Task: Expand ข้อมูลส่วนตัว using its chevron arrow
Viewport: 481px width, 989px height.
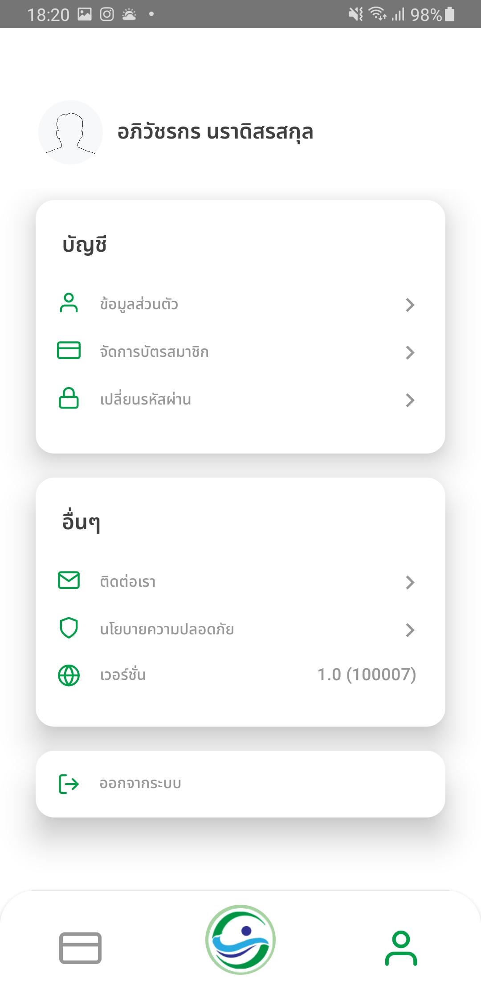Action: (410, 305)
